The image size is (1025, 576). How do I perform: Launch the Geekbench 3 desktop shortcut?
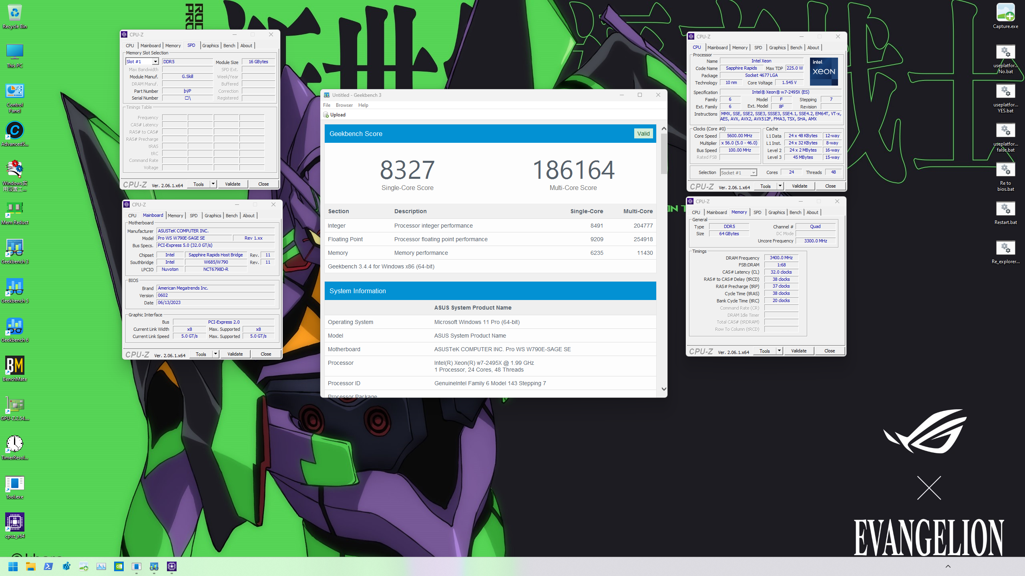[x=15, y=252]
